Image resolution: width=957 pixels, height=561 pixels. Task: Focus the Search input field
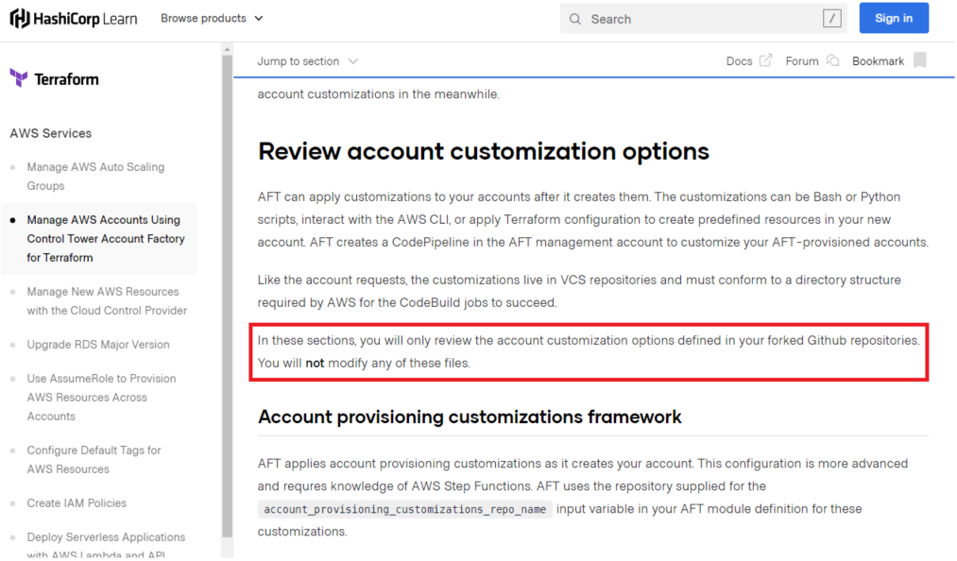pyautogui.click(x=703, y=19)
